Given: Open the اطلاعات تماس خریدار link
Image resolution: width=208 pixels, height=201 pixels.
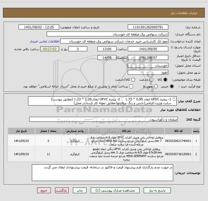Looking at the screenshot, I should (45, 41).
